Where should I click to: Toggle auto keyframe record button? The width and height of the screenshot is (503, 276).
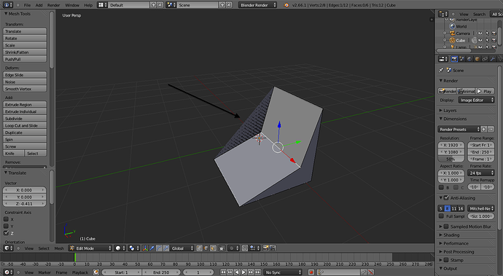point(311,272)
